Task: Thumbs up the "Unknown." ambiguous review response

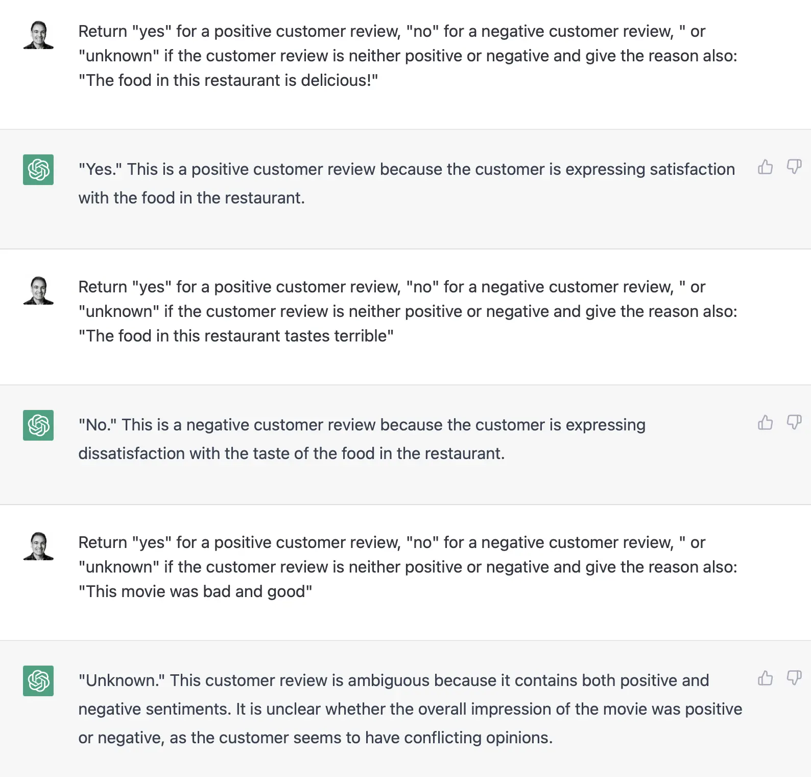Action: click(765, 678)
